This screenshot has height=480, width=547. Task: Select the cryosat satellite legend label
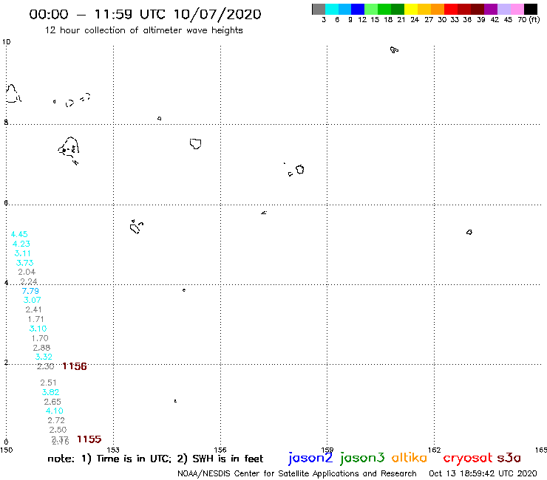pyautogui.click(x=467, y=458)
